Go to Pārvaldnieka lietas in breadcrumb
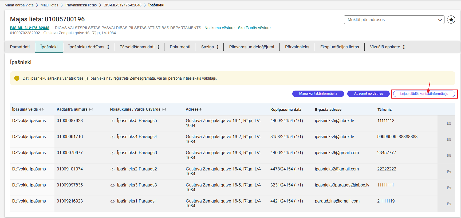The width and height of the screenshot is (461, 218). (81, 5)
